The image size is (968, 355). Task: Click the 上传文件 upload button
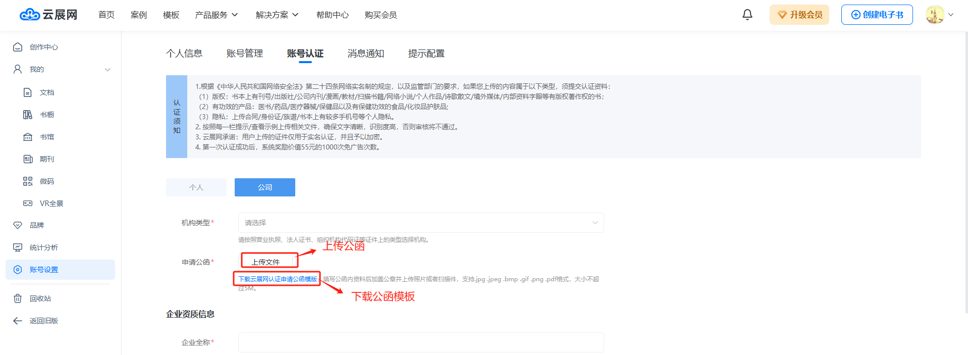click(266, 262)
